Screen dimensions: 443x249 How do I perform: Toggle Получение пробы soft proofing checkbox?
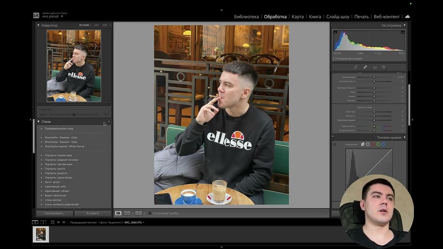150,213
